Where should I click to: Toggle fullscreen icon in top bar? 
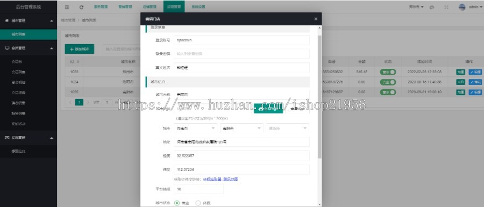click(446, 7)
